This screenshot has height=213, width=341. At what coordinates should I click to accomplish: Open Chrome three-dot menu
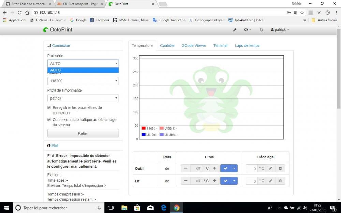(336, 13)
